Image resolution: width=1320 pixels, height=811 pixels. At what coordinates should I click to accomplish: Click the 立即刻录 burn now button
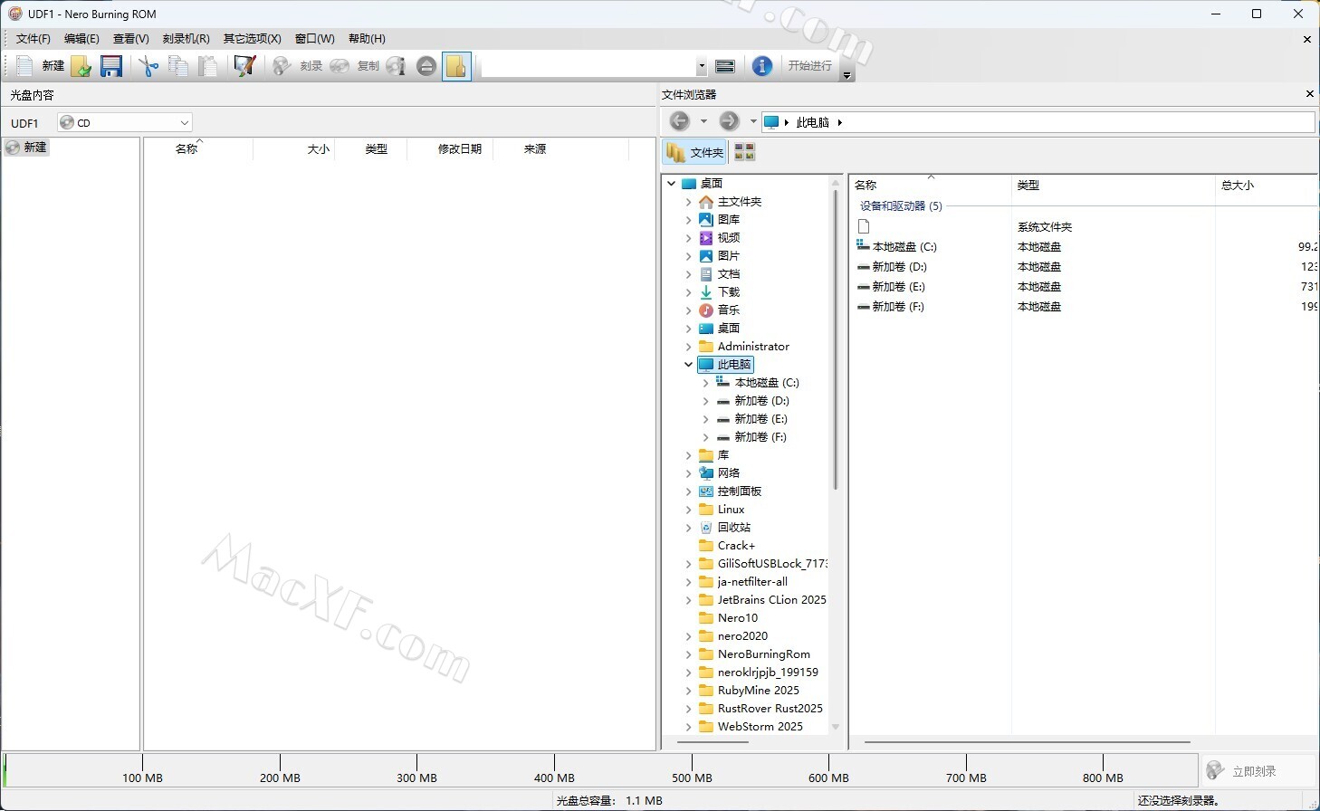[x=1254, y=771]
